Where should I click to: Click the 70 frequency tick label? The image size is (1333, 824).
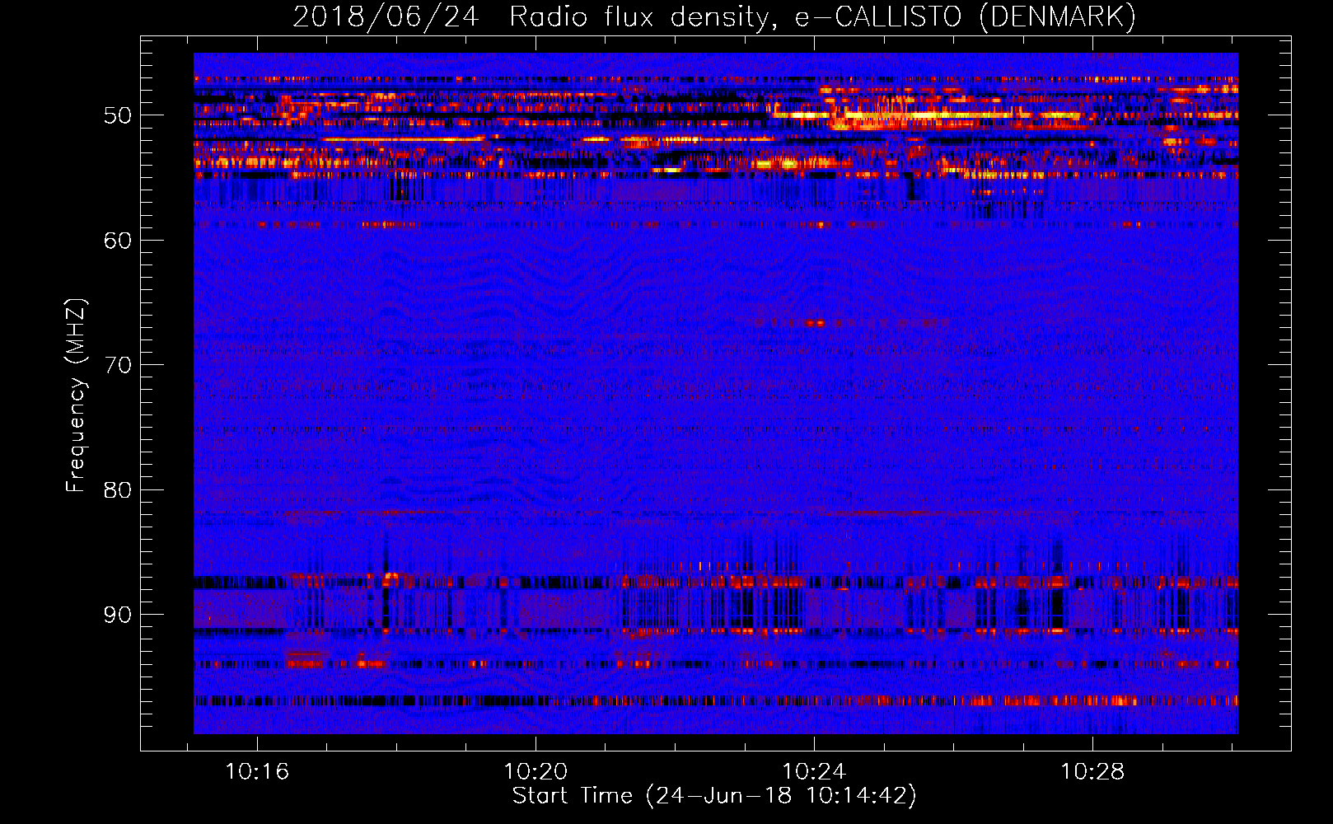coord(118,365)
